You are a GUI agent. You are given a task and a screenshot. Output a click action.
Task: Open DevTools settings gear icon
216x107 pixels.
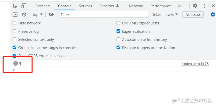[x=195, y=6]
